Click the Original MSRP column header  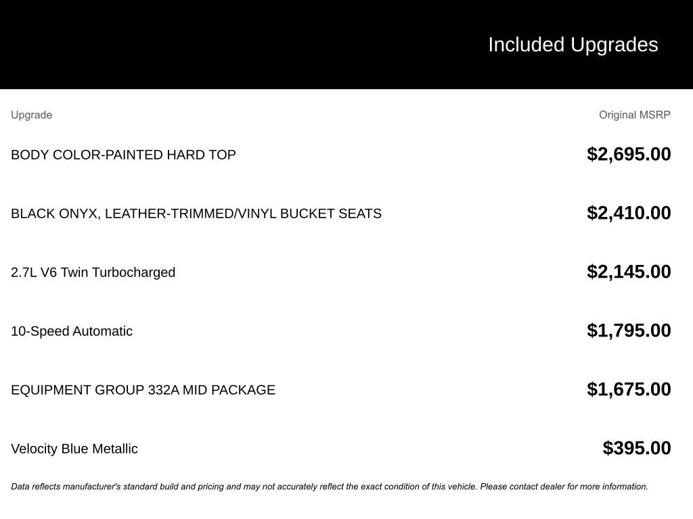[x=634, y=115]
